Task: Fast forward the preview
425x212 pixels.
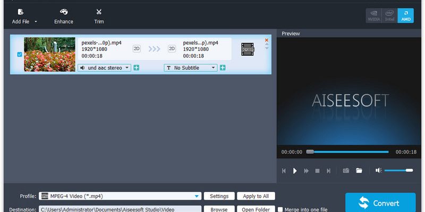Action: 307,171
